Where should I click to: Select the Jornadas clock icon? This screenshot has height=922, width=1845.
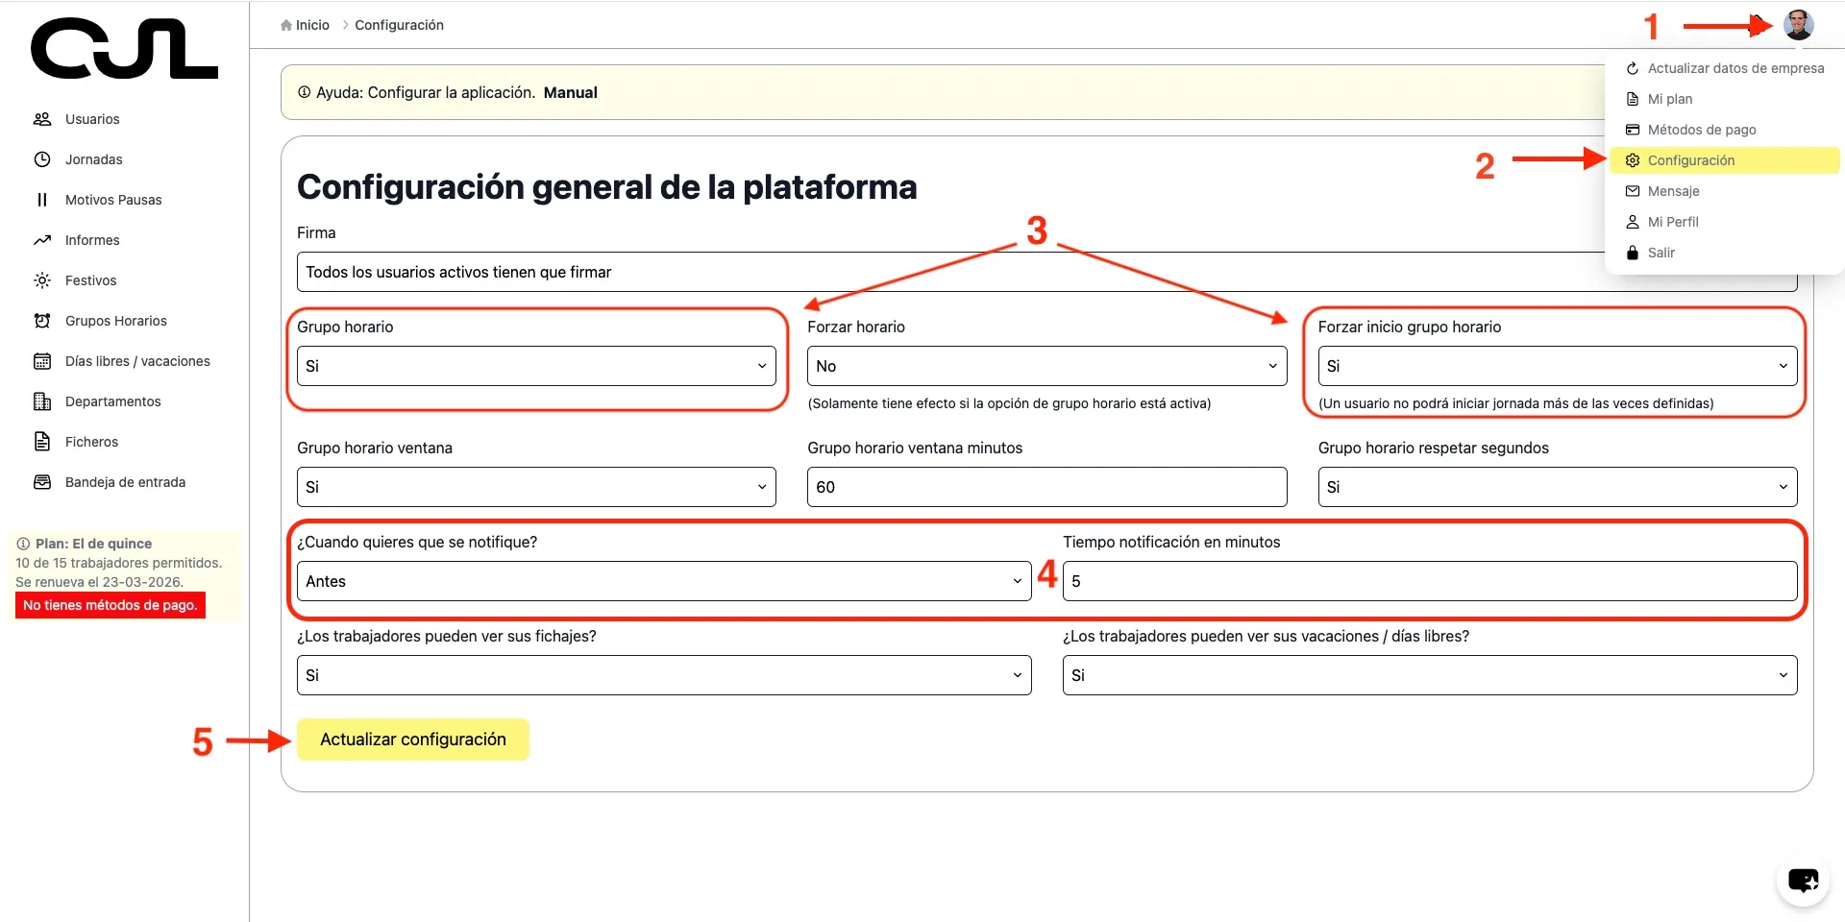coord(42,159)
